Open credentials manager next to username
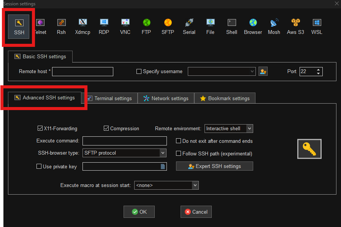Viewport: 341px width, 227px height. coord(263,72)
